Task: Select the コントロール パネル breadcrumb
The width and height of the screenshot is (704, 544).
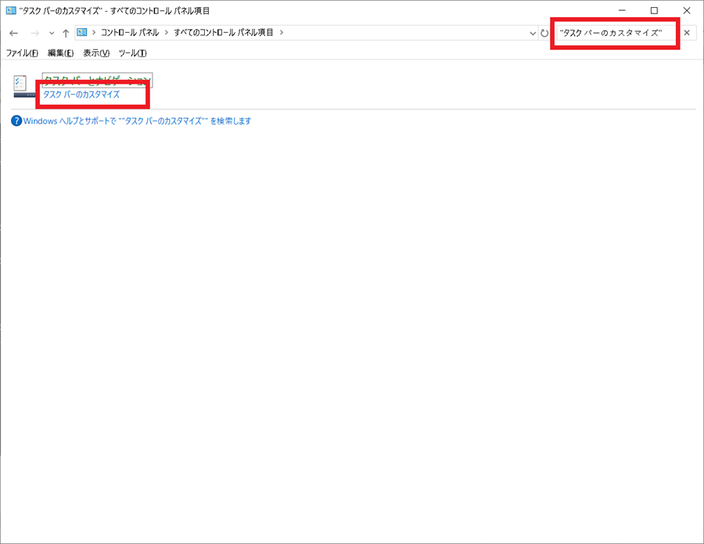Action: tap(130, 33)
